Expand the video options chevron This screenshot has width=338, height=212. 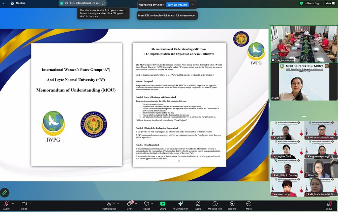coord(30,203)
